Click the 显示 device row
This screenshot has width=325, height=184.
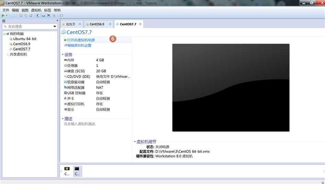tap(97, 110)
